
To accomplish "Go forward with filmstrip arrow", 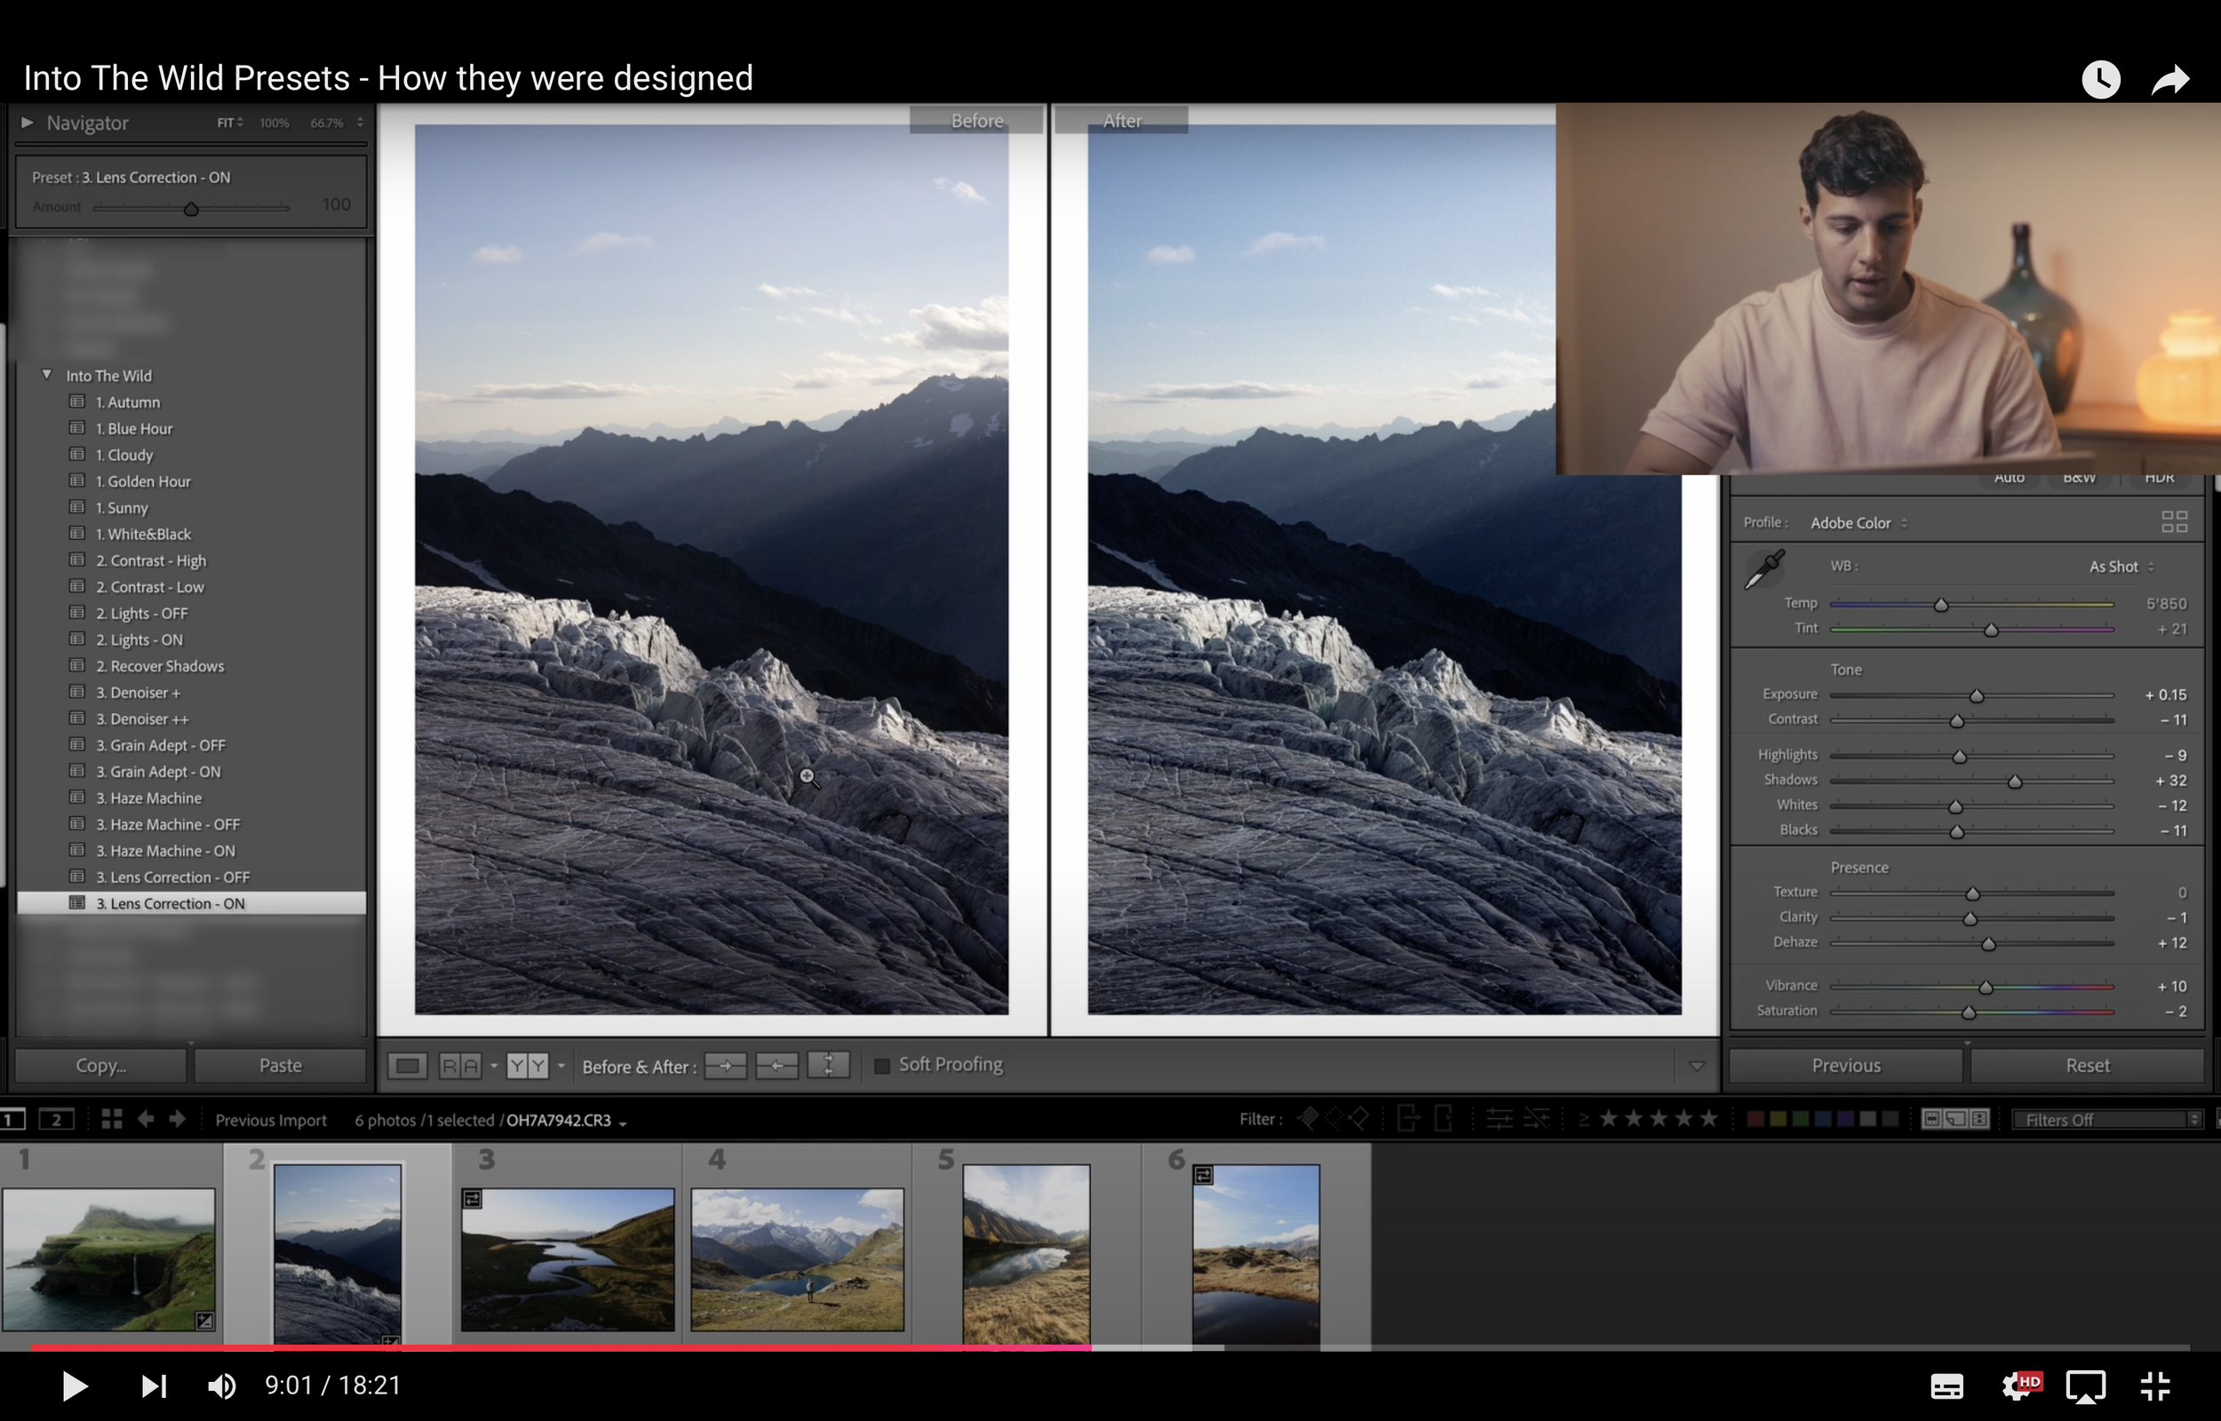I will click(x=178, y=1119).
